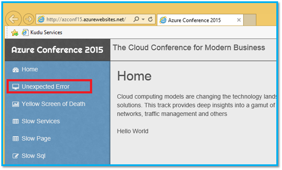Navigate to Slow Services
282x170 pixels.
tap(41, 121)
